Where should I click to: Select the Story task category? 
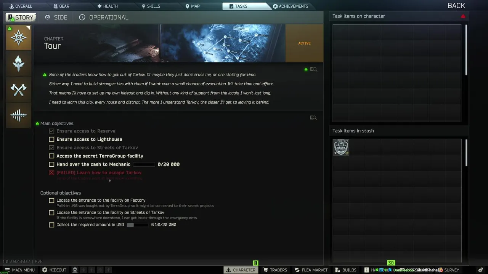(x=21, y=18)
